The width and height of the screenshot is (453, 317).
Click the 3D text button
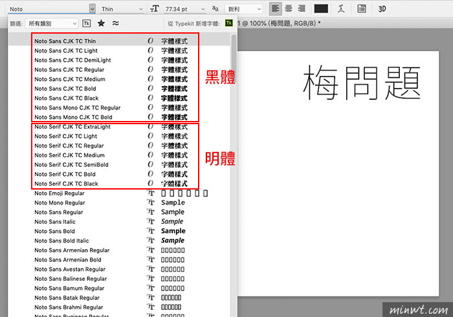point(382,9)
